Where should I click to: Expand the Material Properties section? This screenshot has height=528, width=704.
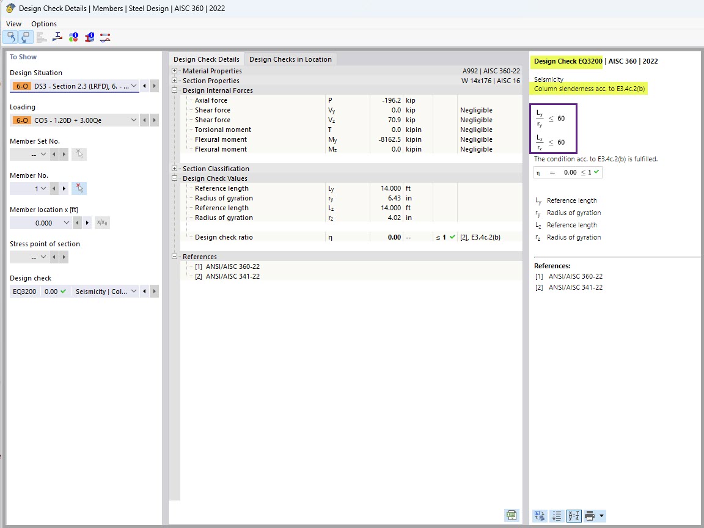pos(175,70)
